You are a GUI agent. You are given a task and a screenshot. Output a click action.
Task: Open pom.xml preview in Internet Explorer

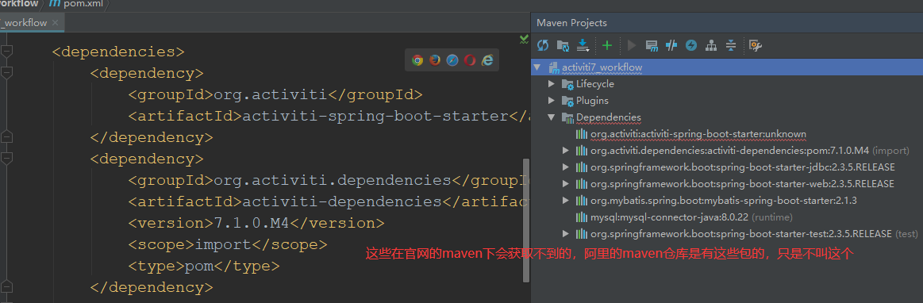(486, 60)
